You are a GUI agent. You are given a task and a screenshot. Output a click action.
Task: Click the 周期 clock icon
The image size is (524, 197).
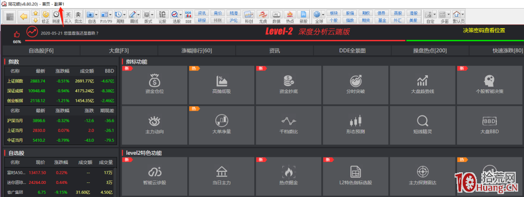pyautogui.click(x=118, y=15)
